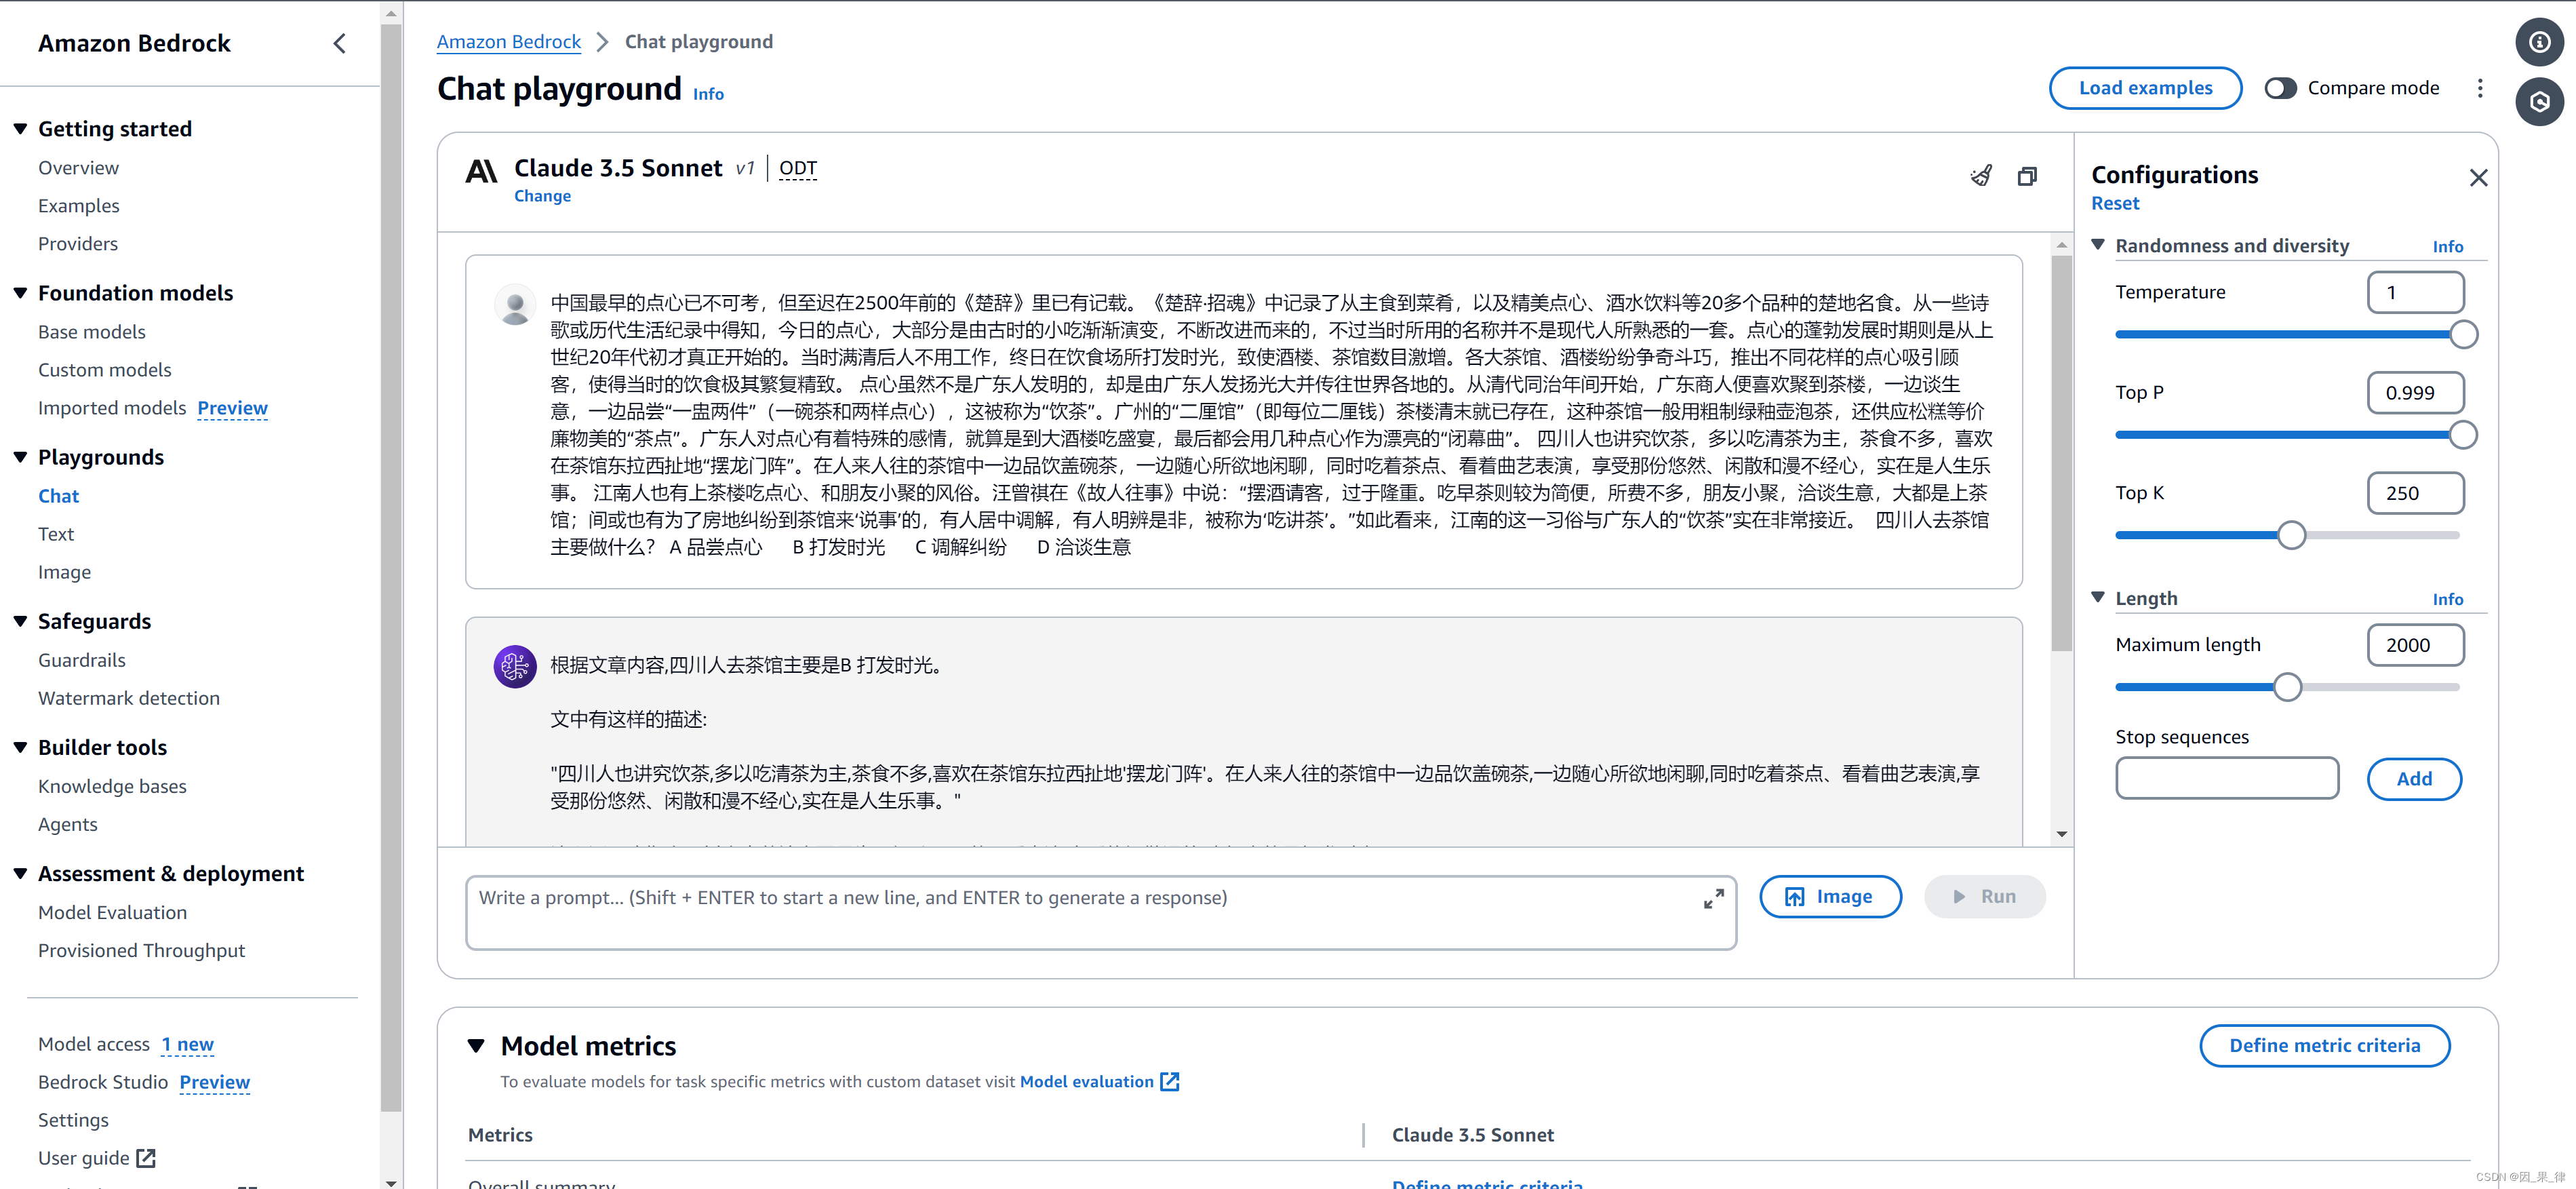Screen dimensions: 2576x1189
Task: Expand the prompt box to fullscreen
Action: click(1713, 898)
